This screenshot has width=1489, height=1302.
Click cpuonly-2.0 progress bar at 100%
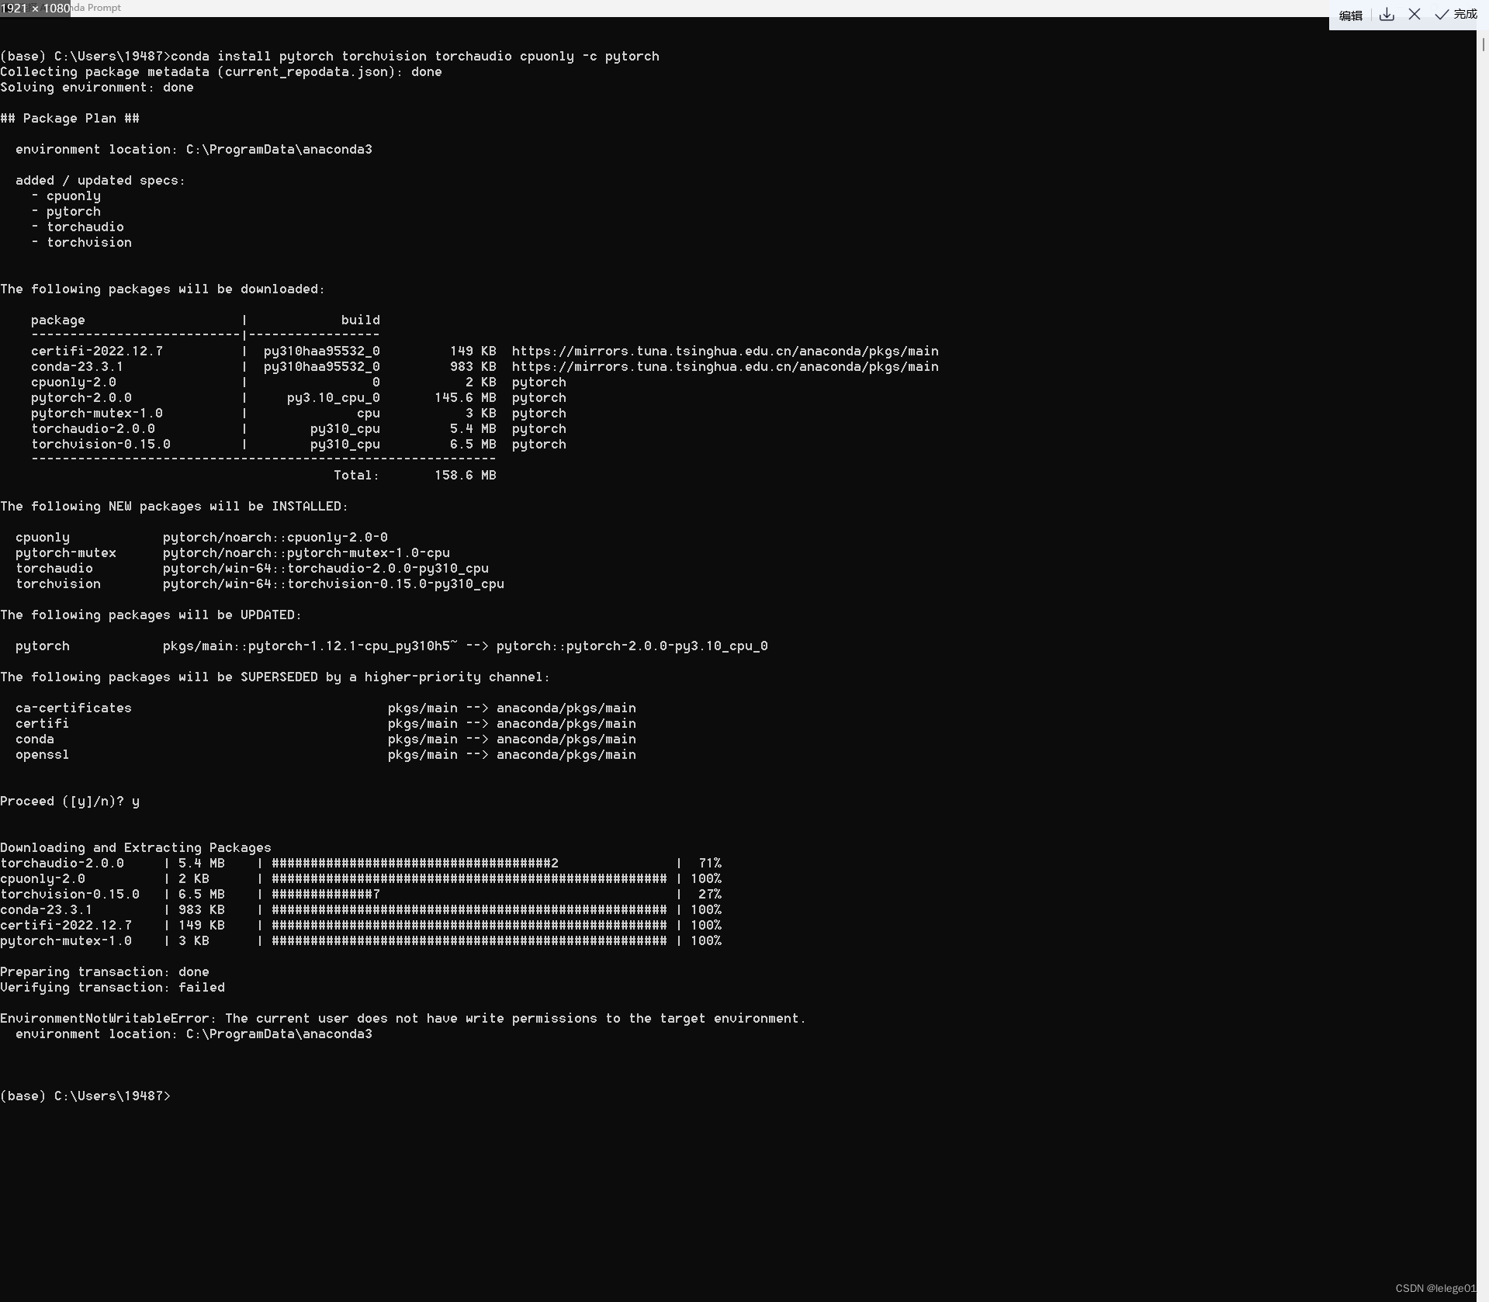tap(469, 878)
